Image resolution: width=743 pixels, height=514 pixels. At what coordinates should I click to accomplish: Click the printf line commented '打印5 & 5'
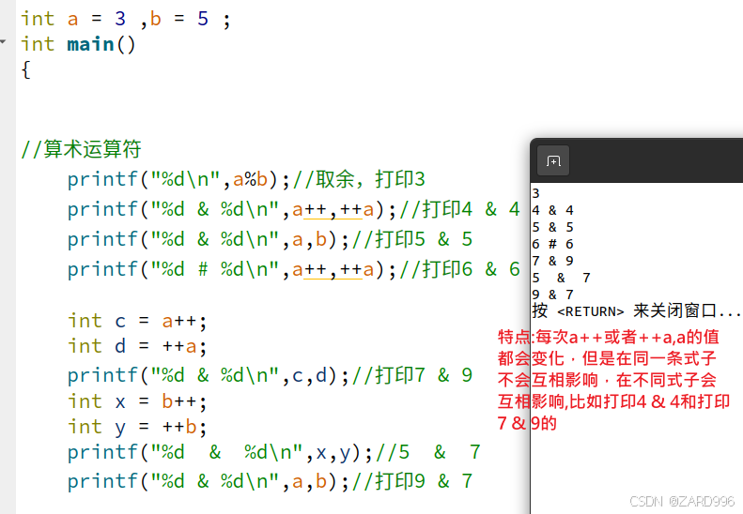coord(270,239)
